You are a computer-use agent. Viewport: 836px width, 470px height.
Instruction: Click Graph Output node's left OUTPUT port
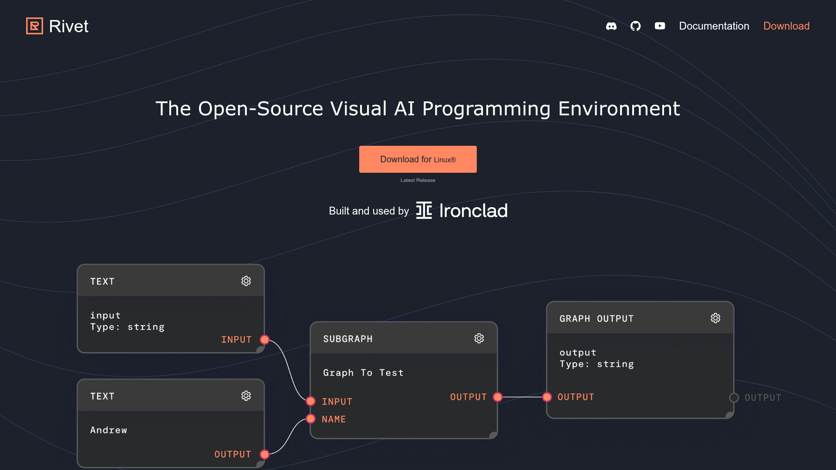(x=547, y=397)
